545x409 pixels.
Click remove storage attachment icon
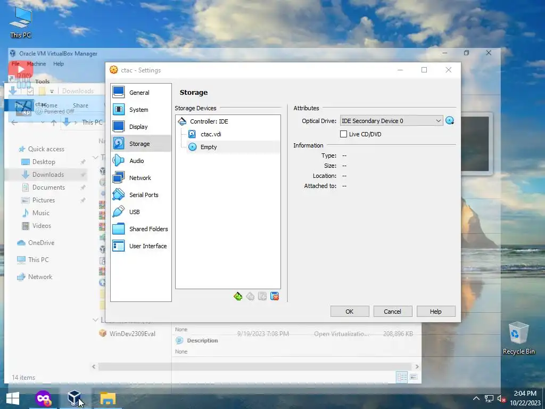[275, 296]
